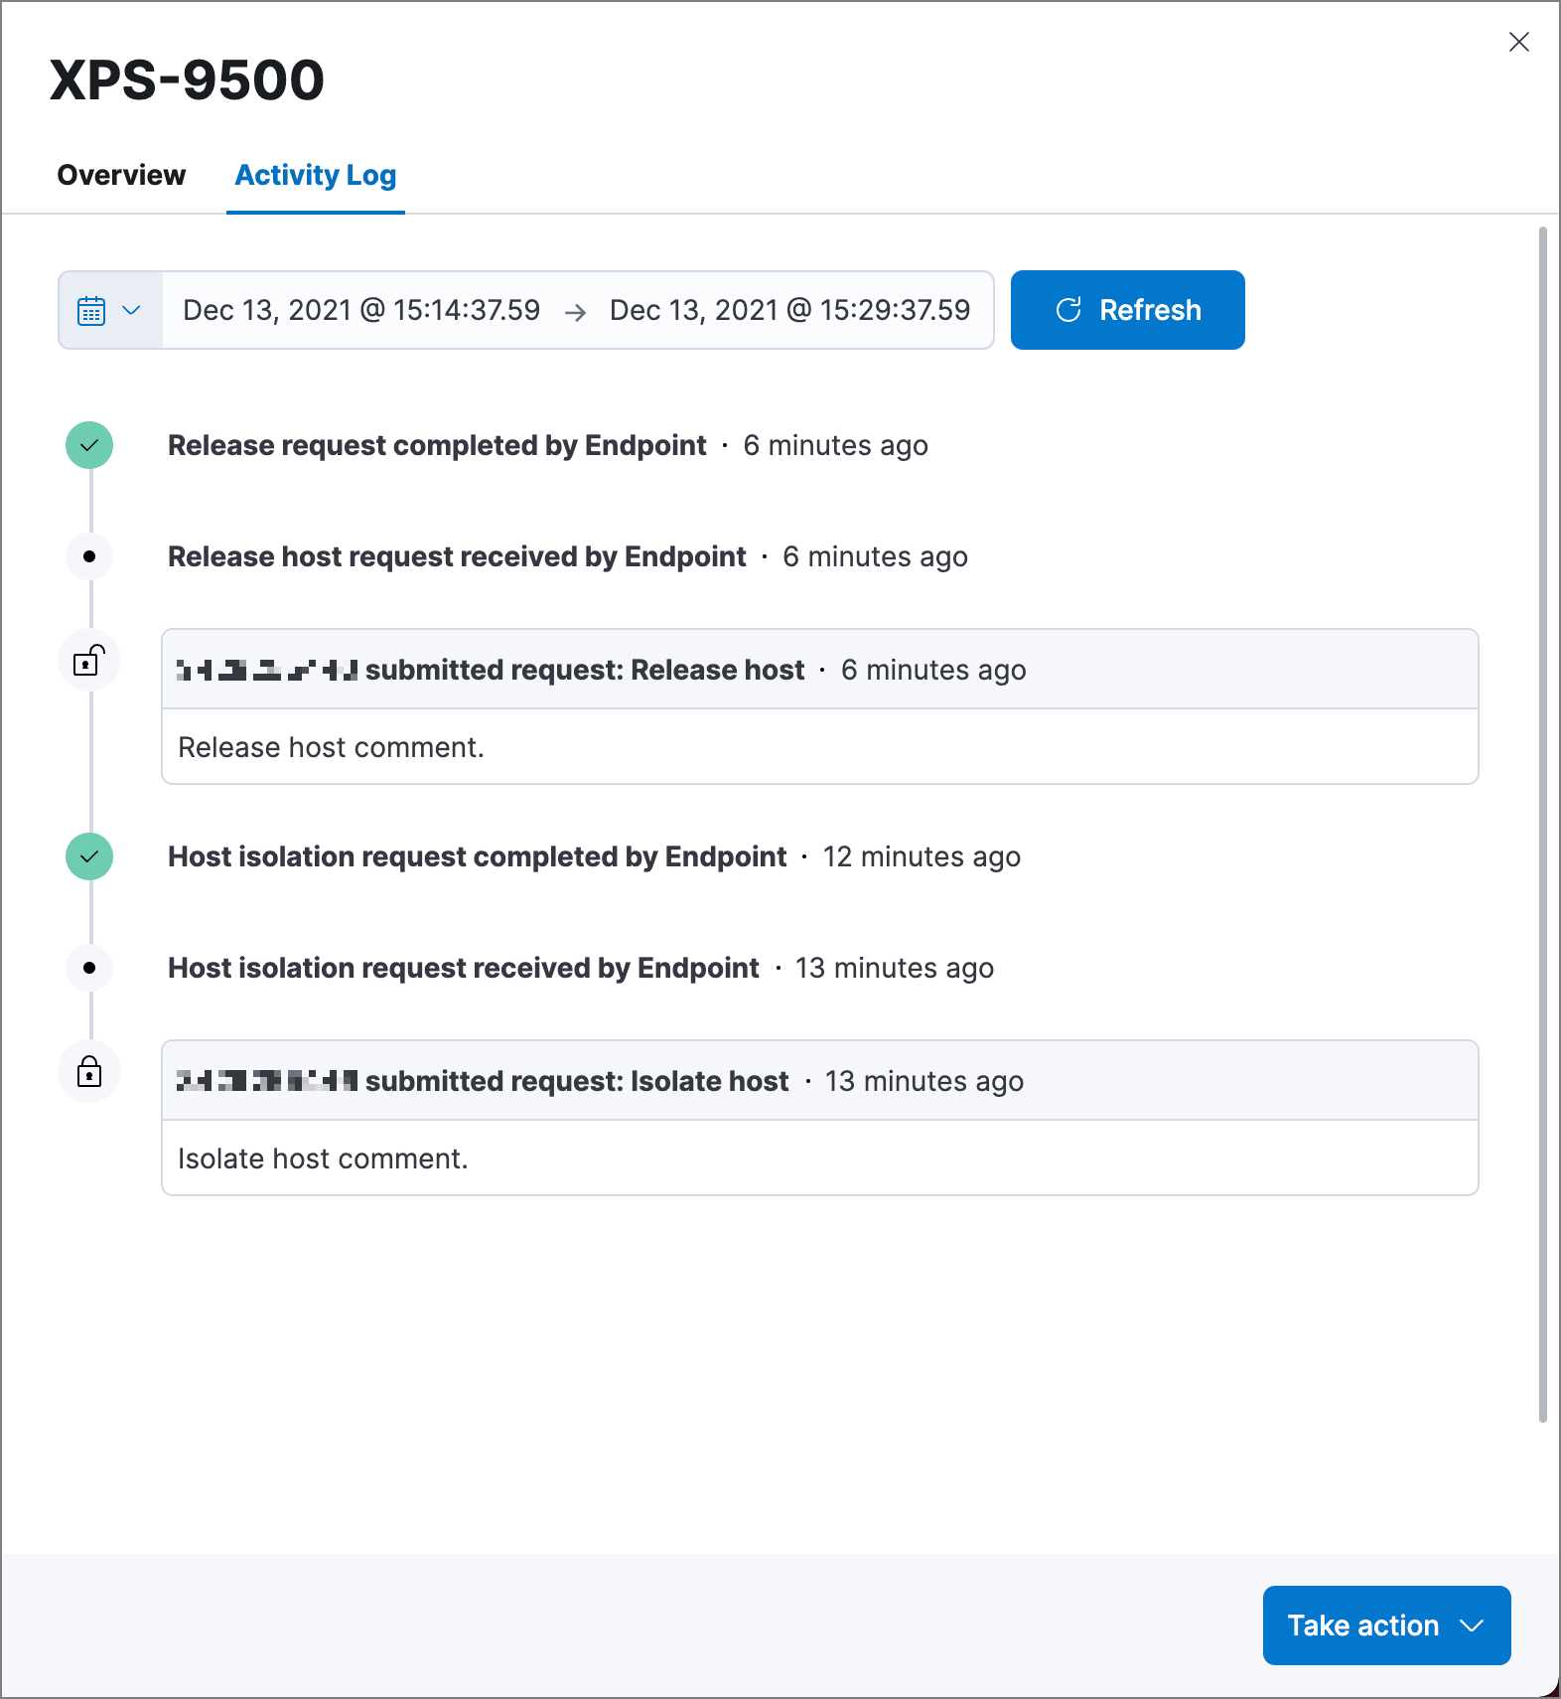Image resolution: width=1561 pixels, height=1699 pixels.
Task: Select the Activity Log tab
Action: point(315,175)
